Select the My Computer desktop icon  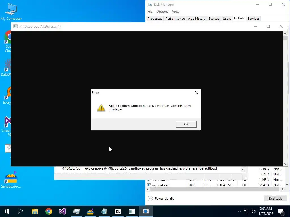tap(11, 12)
